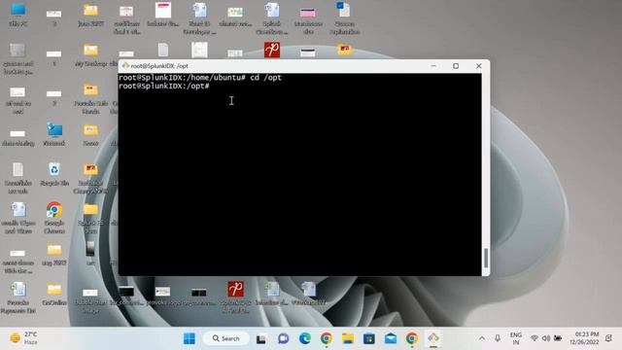Click the root@SplunkIDX: /opt window title
Screen dimensions: 622x350
tap(159, 66)
